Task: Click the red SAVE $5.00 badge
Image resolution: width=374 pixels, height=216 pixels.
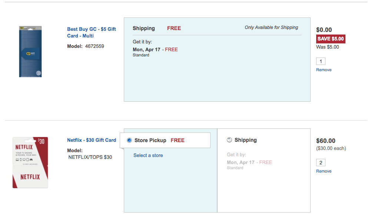Action: (x=331, y=39)
